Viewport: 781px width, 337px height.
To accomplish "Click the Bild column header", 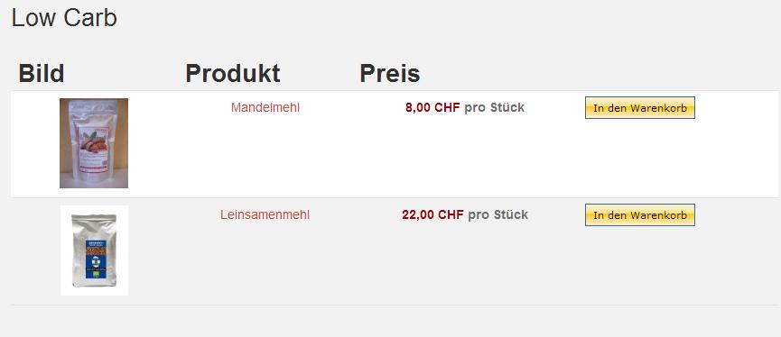I will (42, 74).
